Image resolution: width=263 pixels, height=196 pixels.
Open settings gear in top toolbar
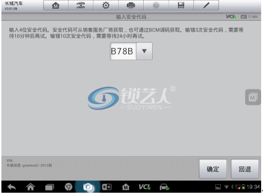(x=106, y=6)
